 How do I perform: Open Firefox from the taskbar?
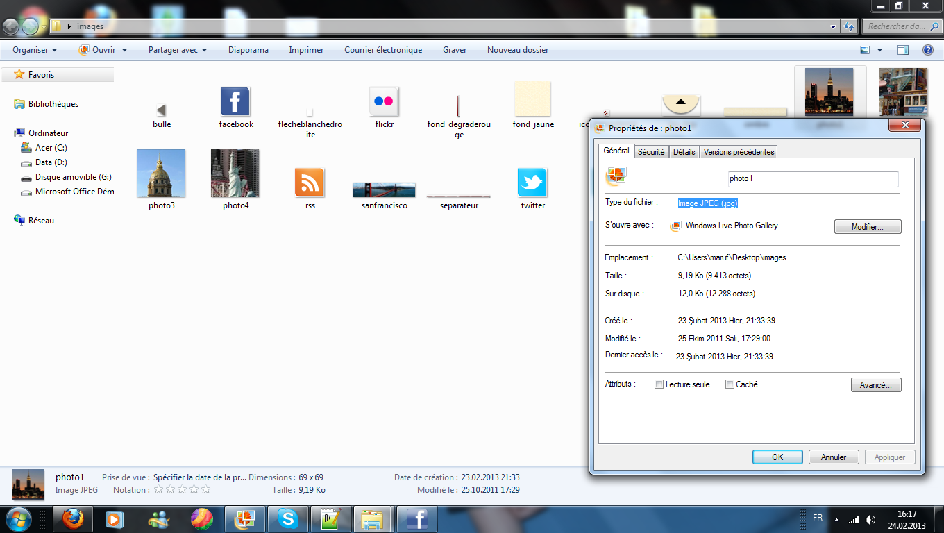coord(72,518)
